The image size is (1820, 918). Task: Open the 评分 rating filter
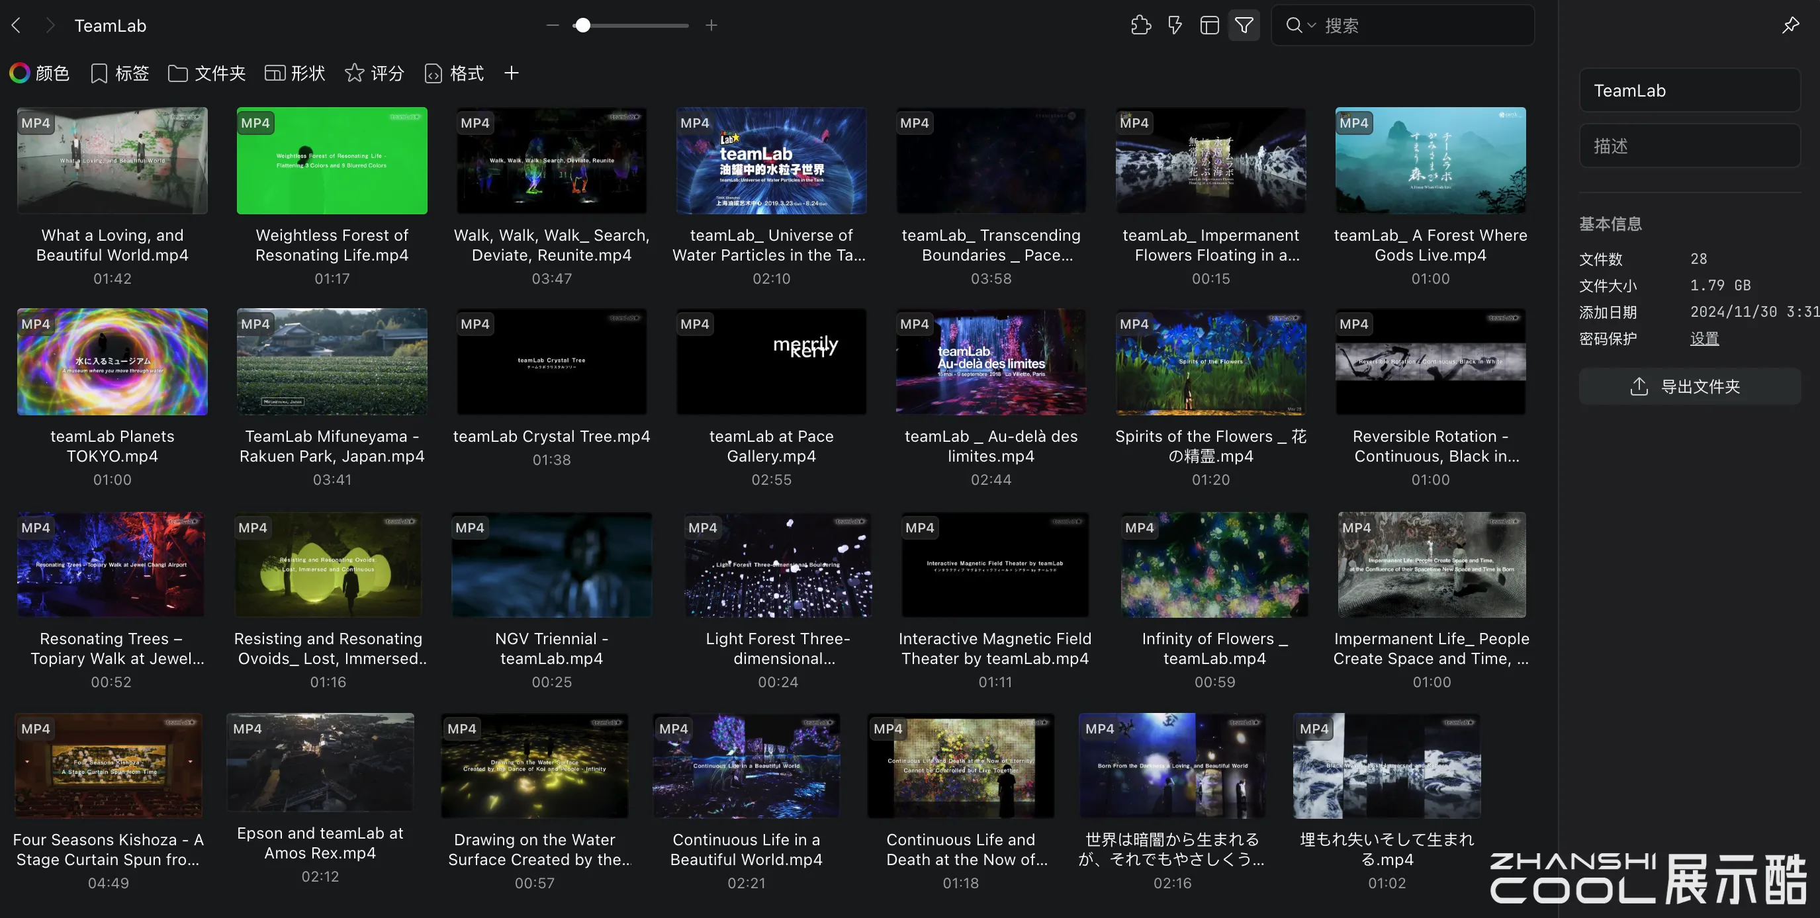click(x=375, y=73)
